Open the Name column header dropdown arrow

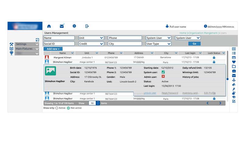pos(72,53)
